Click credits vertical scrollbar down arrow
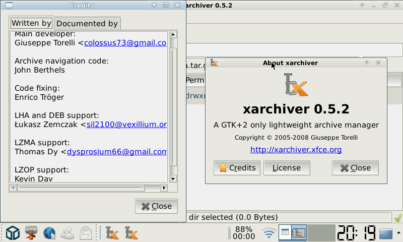 pyautogui.click(x=173, y=179)
